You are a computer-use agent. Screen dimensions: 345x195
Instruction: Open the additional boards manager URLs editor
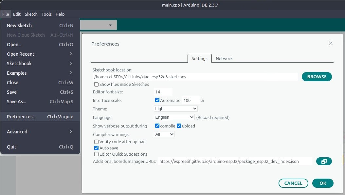point(324,161)
